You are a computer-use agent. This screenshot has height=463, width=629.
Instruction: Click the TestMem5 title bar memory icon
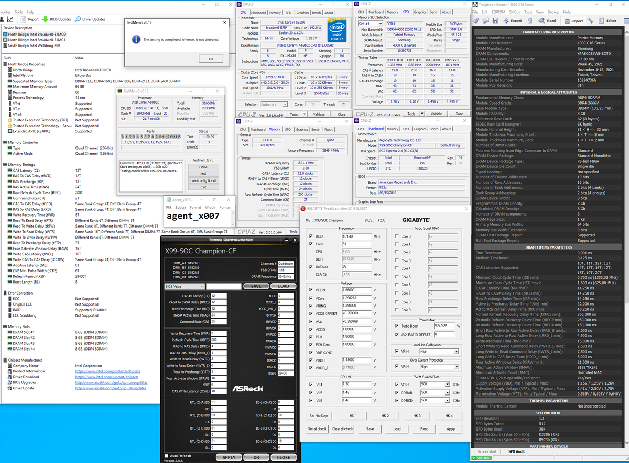120,91
